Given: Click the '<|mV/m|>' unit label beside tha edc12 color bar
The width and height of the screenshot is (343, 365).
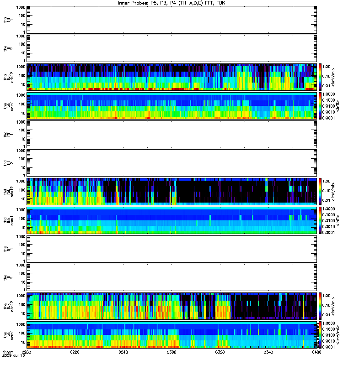Looking at the screenshot, I should click(333, 77).
